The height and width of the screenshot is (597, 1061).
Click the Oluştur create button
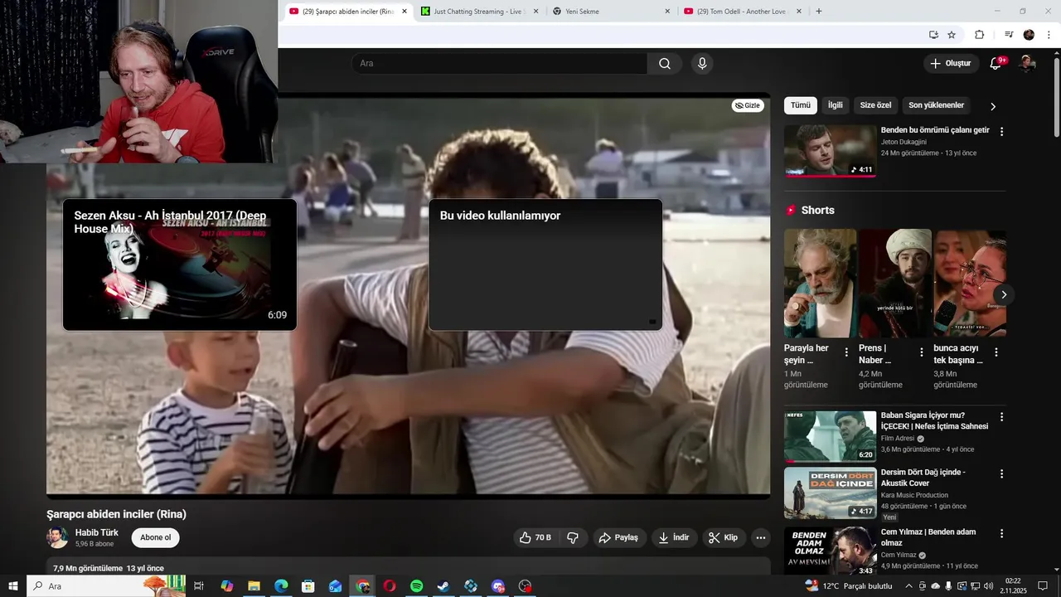pyautogui.click(x=951, y=64)
